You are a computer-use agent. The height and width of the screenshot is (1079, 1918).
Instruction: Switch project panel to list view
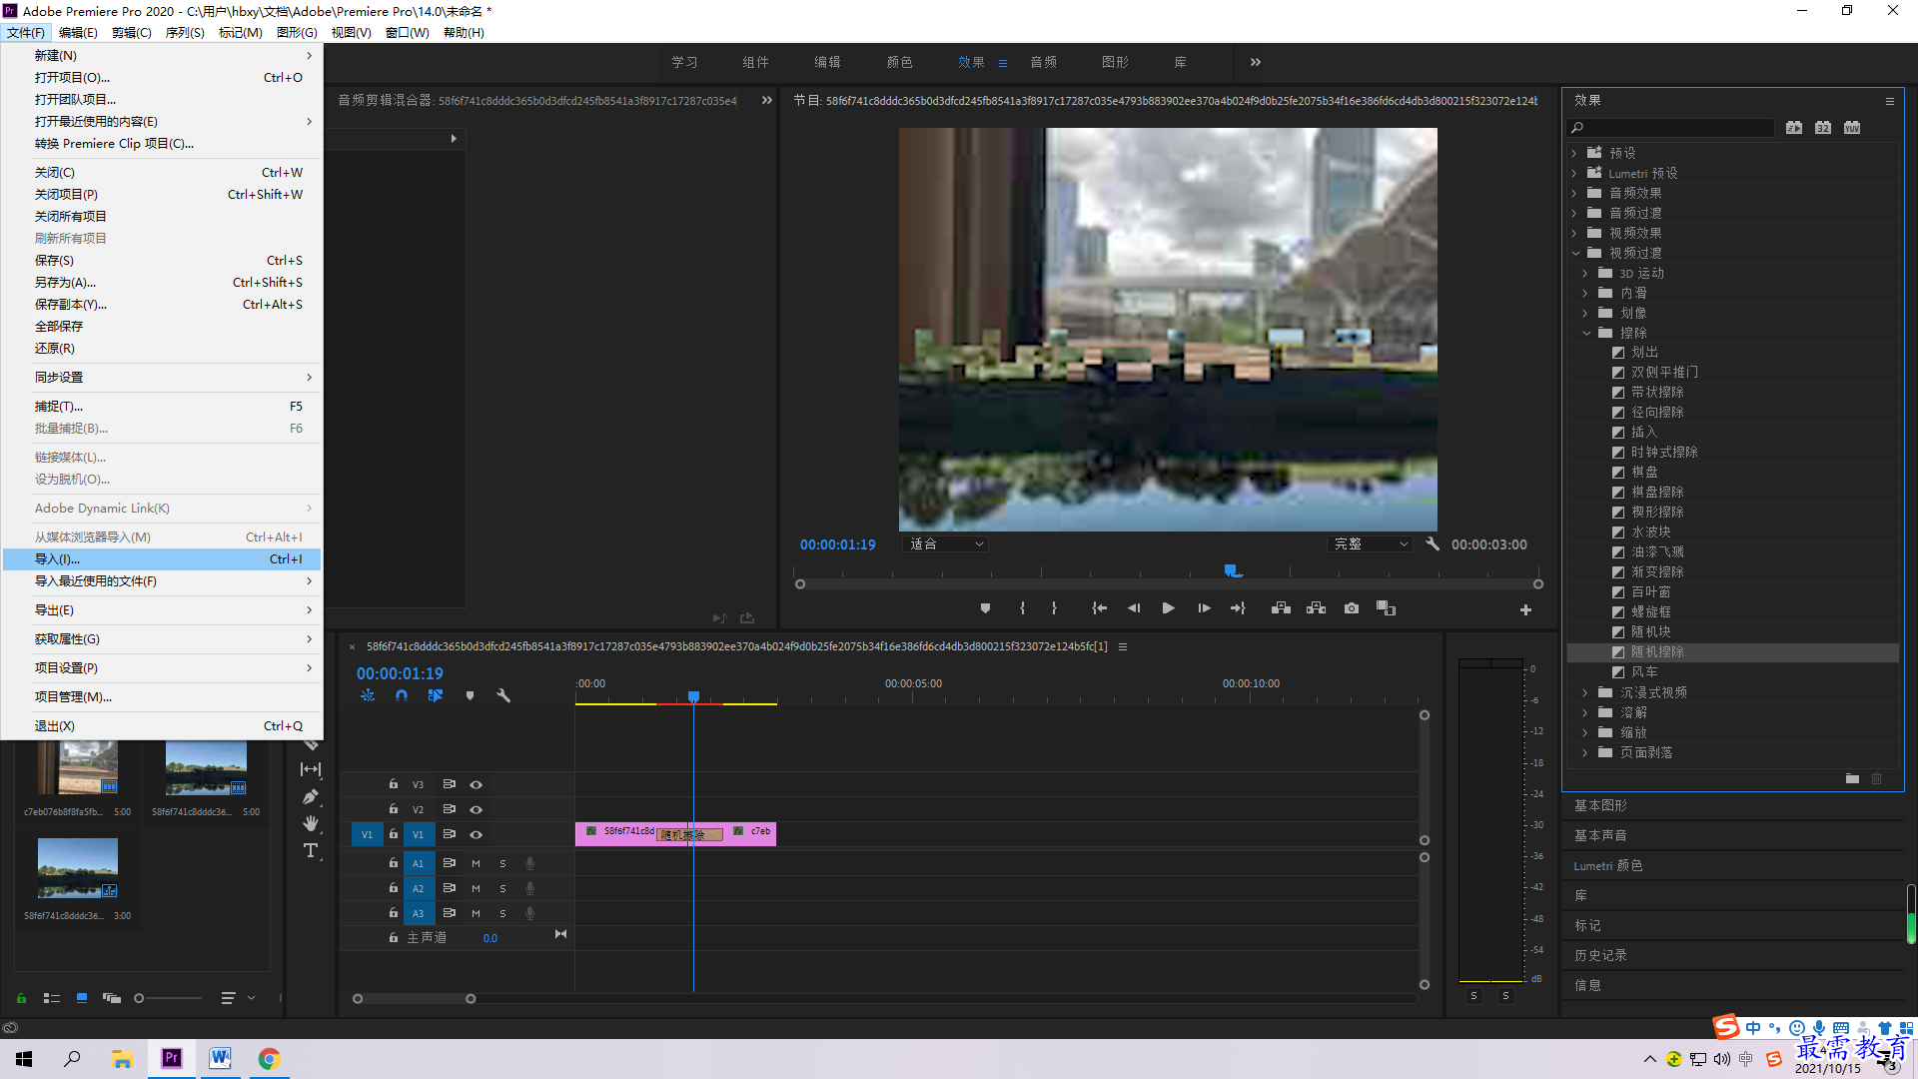tap(52, 998)
